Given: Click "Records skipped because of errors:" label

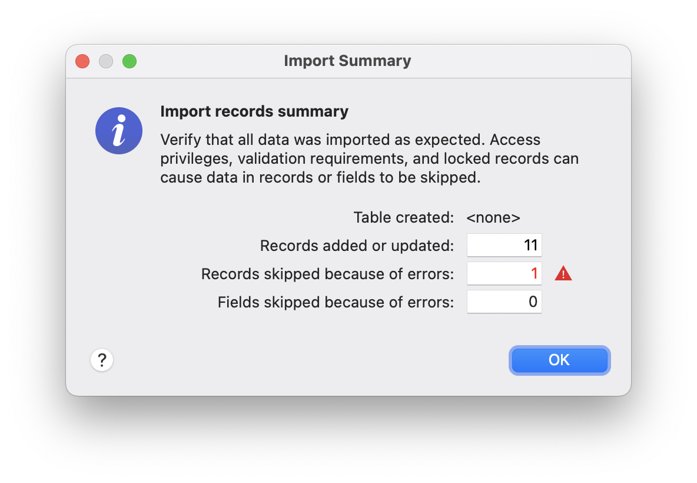Looking at the screenshot, I should point(327,274).
